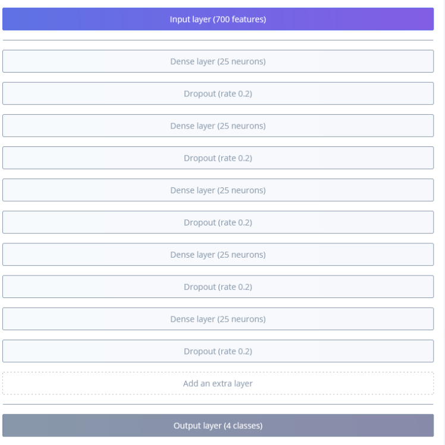Select the first Dropout (rate 0.2) layer
This screenshot has width=445, height=445.
click(x=218, y=93)
